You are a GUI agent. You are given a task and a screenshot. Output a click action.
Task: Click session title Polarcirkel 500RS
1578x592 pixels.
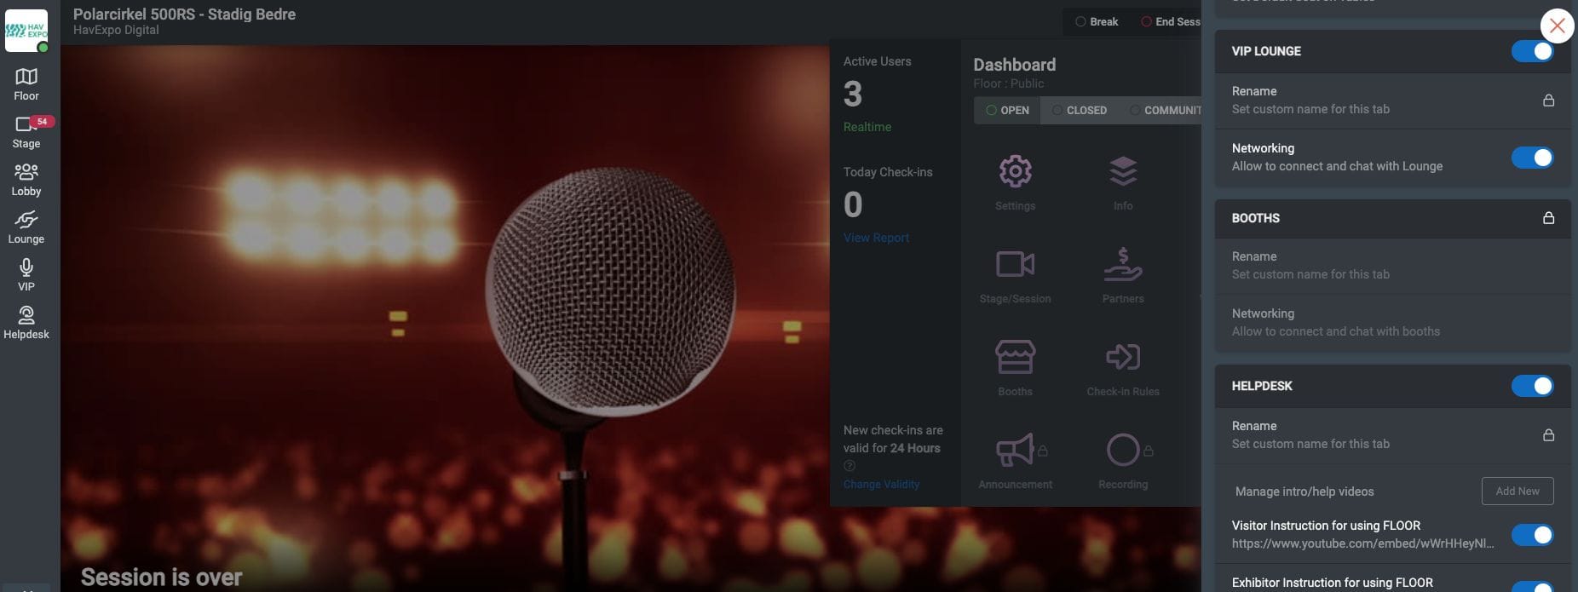[185, 14]
